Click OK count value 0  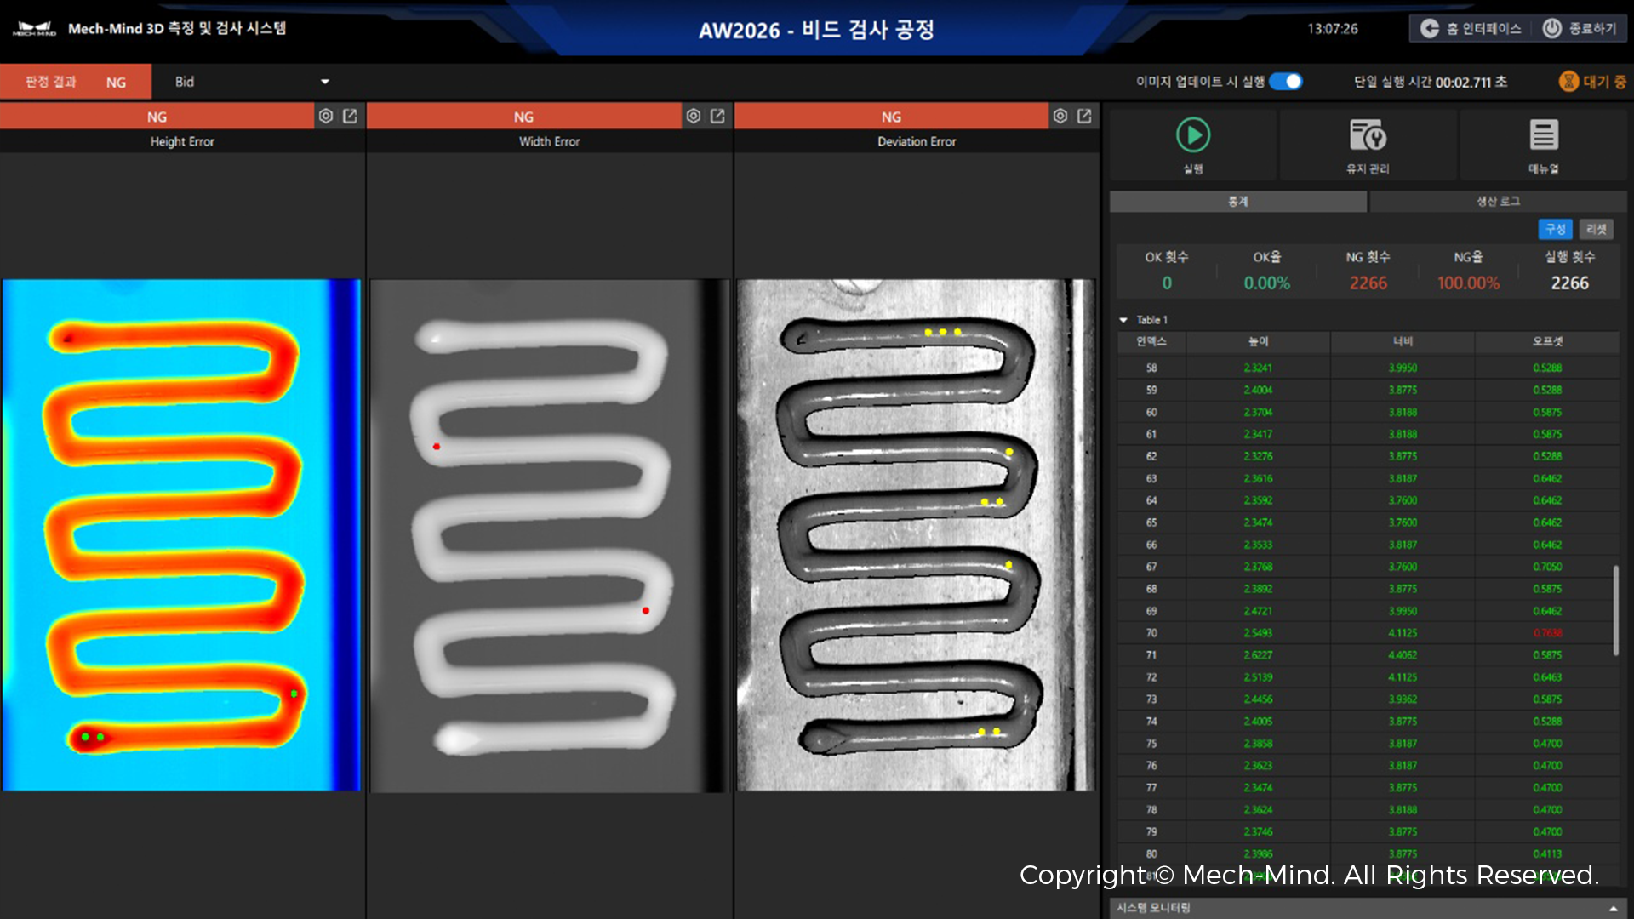1167,283
